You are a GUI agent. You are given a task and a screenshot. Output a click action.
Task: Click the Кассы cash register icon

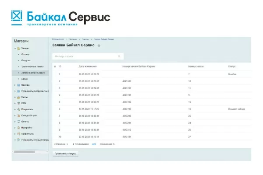click(x=18, y=97)
